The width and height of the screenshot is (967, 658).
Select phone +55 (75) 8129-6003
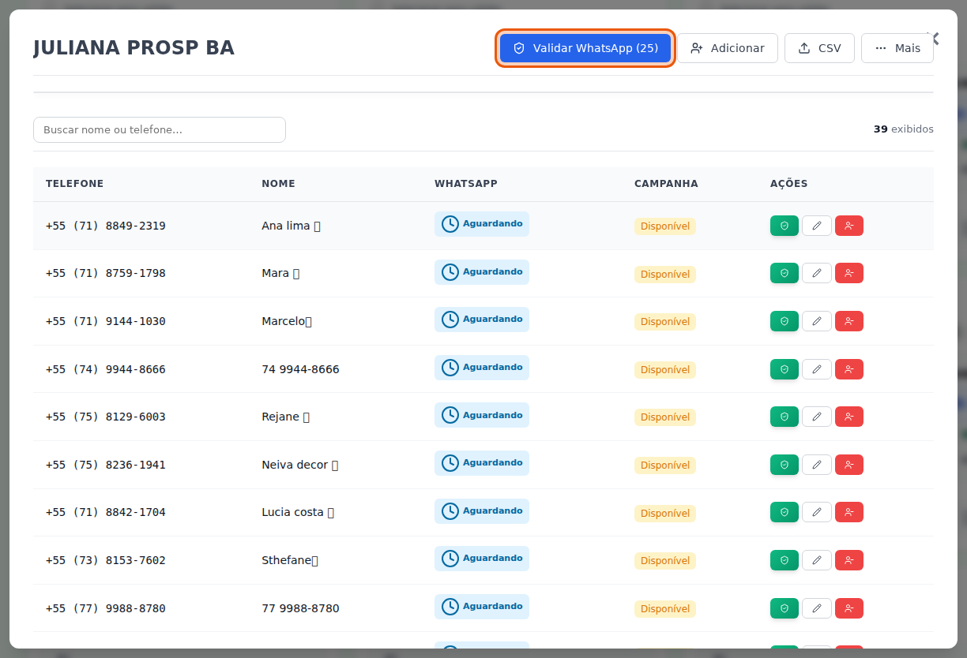click(106, 417)
